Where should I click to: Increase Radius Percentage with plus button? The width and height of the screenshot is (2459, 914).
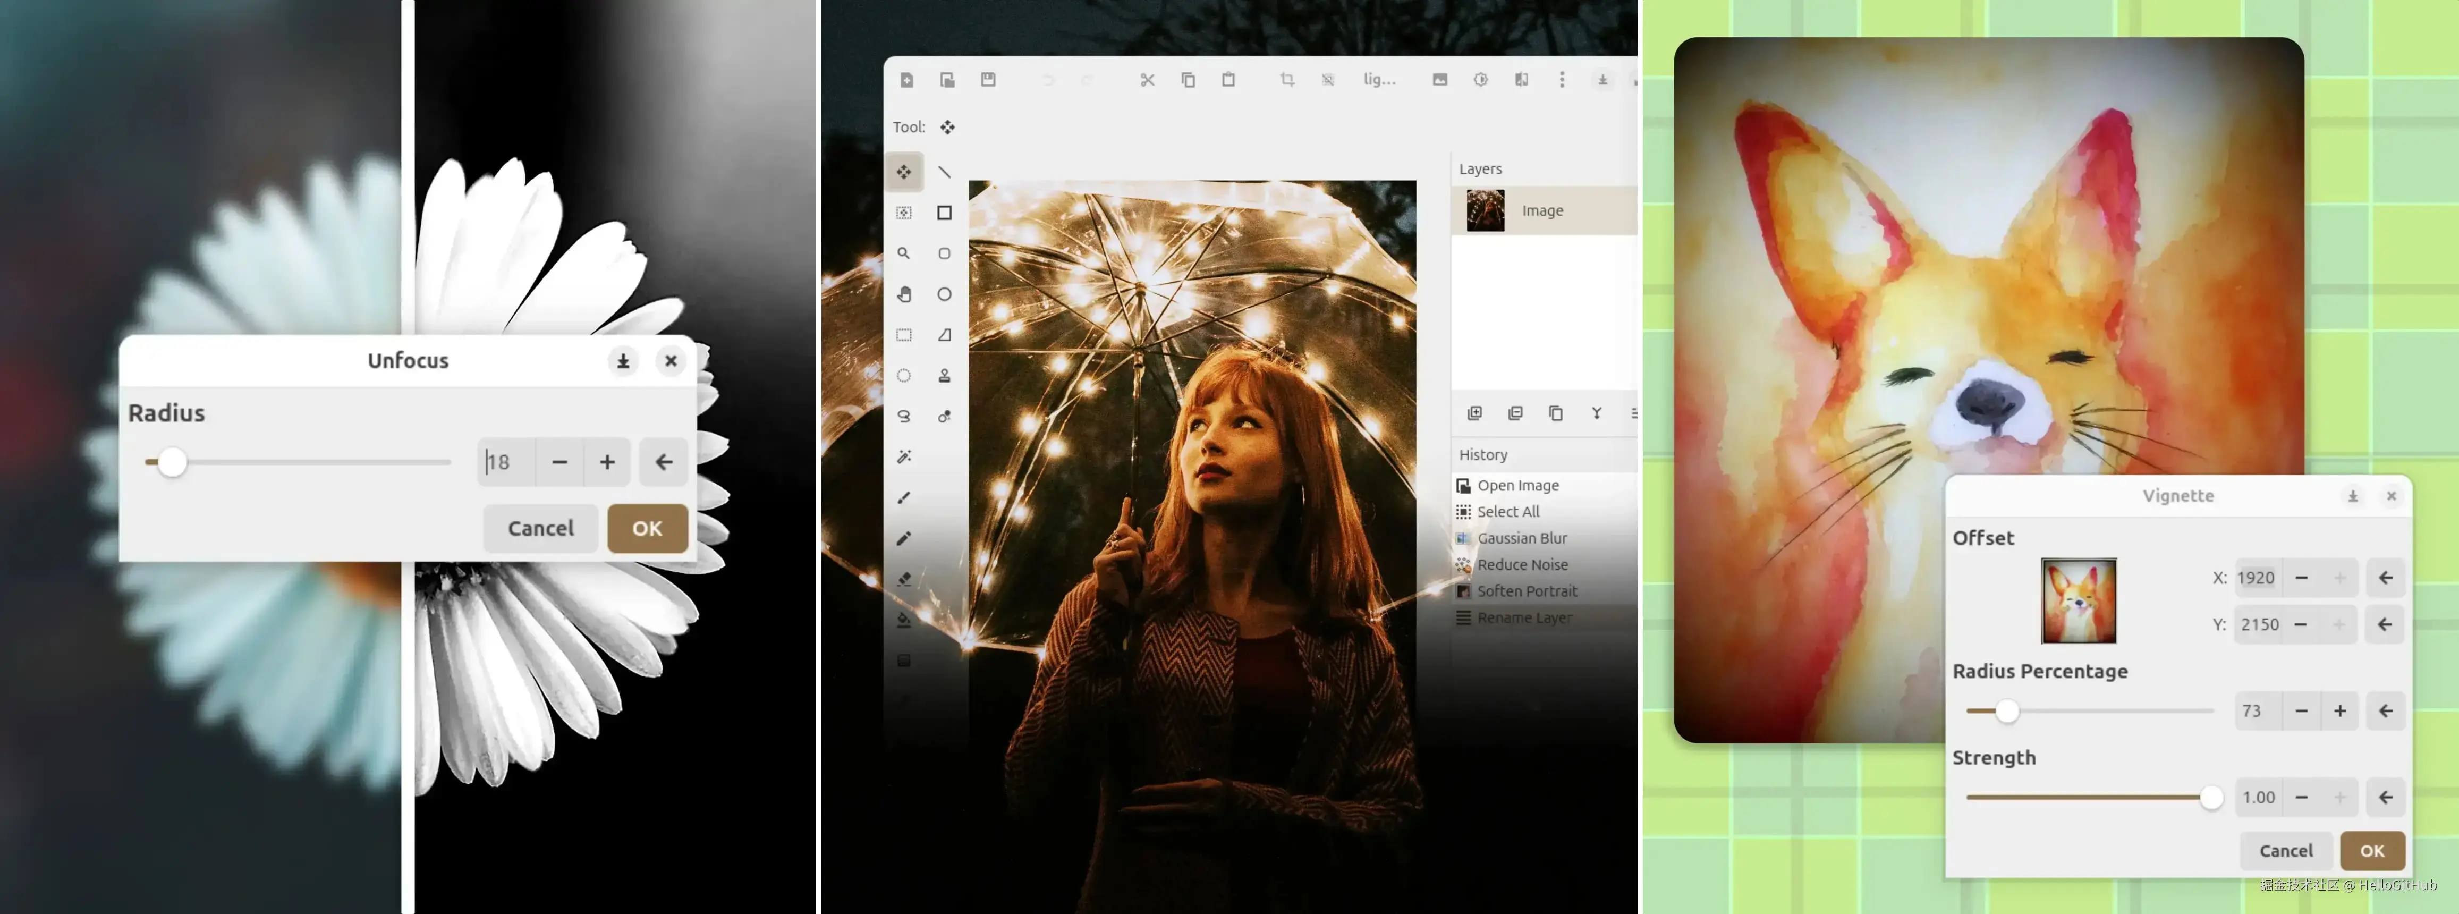2339,710
